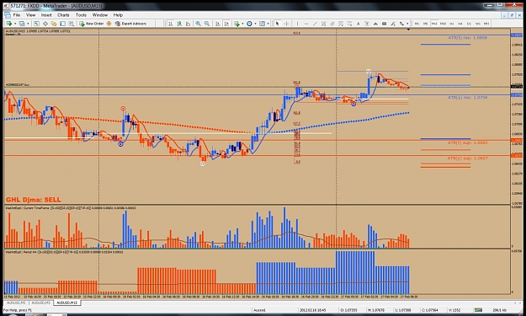This screenshot has width=526, height=316.
Task: Open the Data Window icon
Action: coord(45,24)
